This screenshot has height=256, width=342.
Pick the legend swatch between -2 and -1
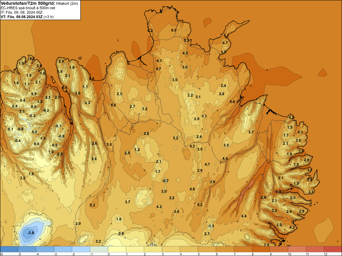click(x=81, y=249)
